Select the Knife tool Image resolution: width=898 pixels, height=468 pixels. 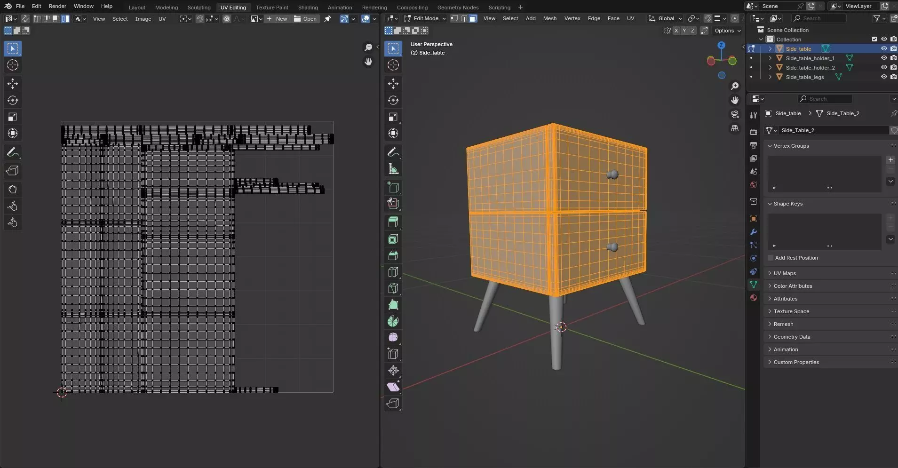coord(393,288)
